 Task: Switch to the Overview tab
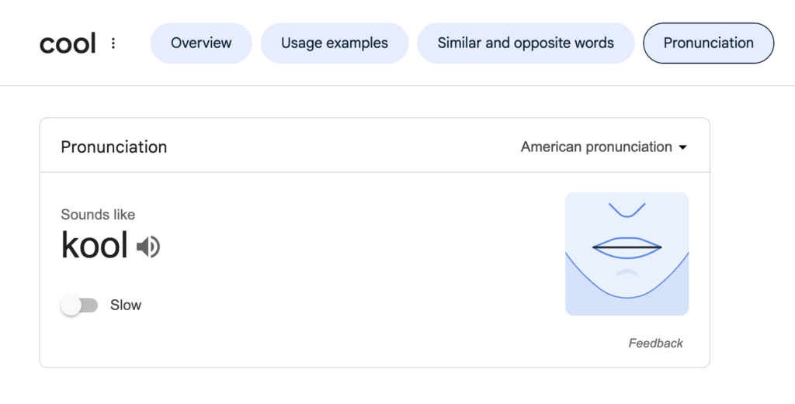(201, 43)
